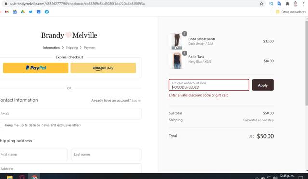Open the Telegram bookmark icon

click(47, 12)
